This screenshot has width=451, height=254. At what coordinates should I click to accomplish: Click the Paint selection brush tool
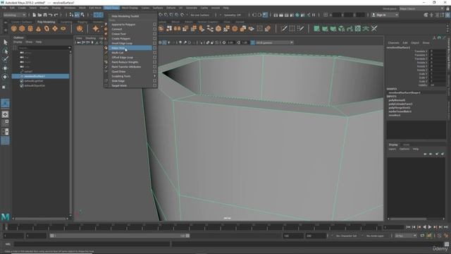(x=5, y=59)
